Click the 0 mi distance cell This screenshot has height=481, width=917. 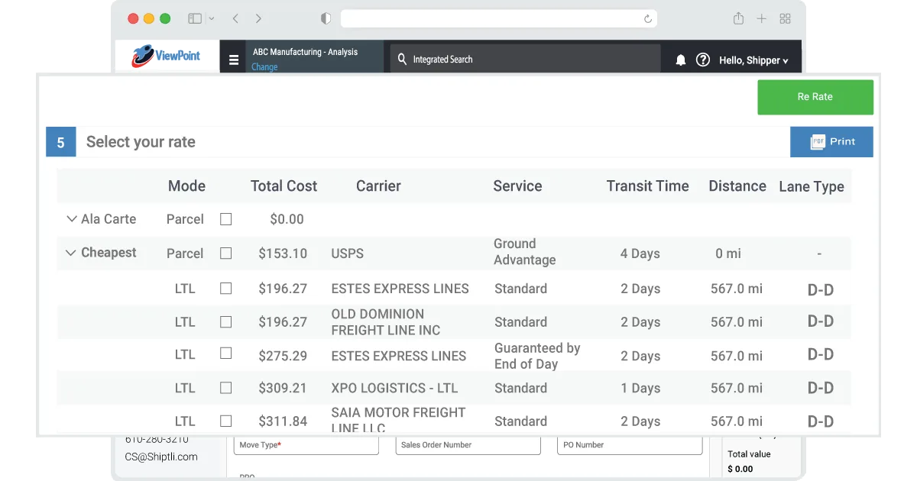[x=728, y=253]
